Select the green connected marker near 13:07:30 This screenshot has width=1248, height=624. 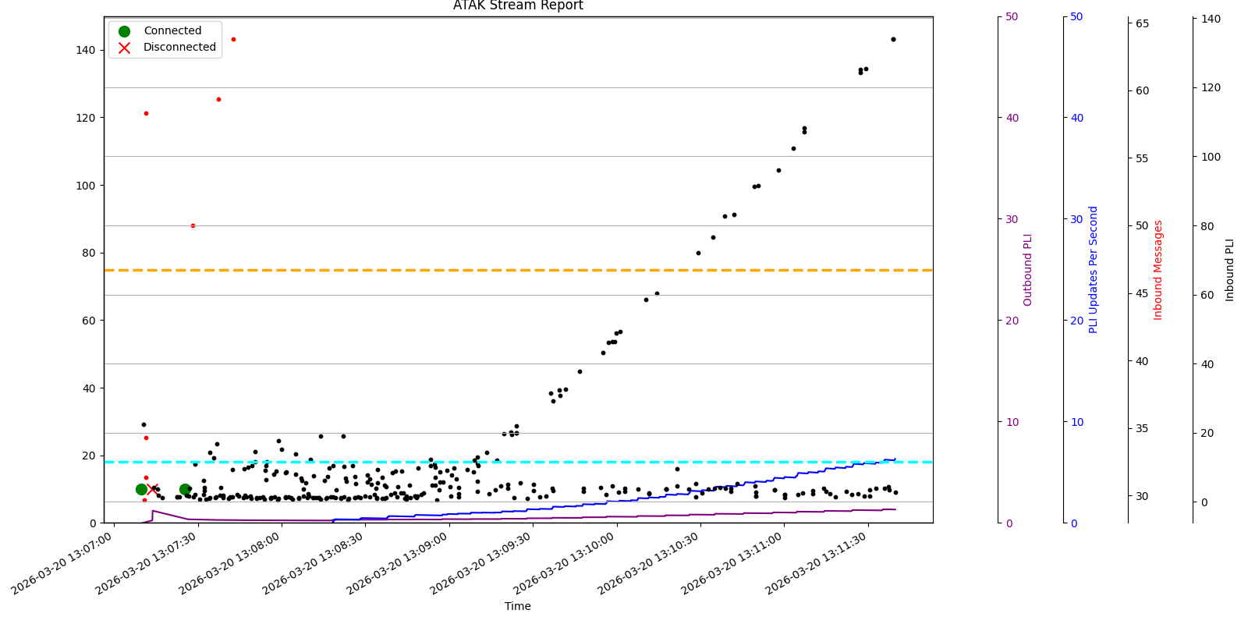tap(185, 489)
